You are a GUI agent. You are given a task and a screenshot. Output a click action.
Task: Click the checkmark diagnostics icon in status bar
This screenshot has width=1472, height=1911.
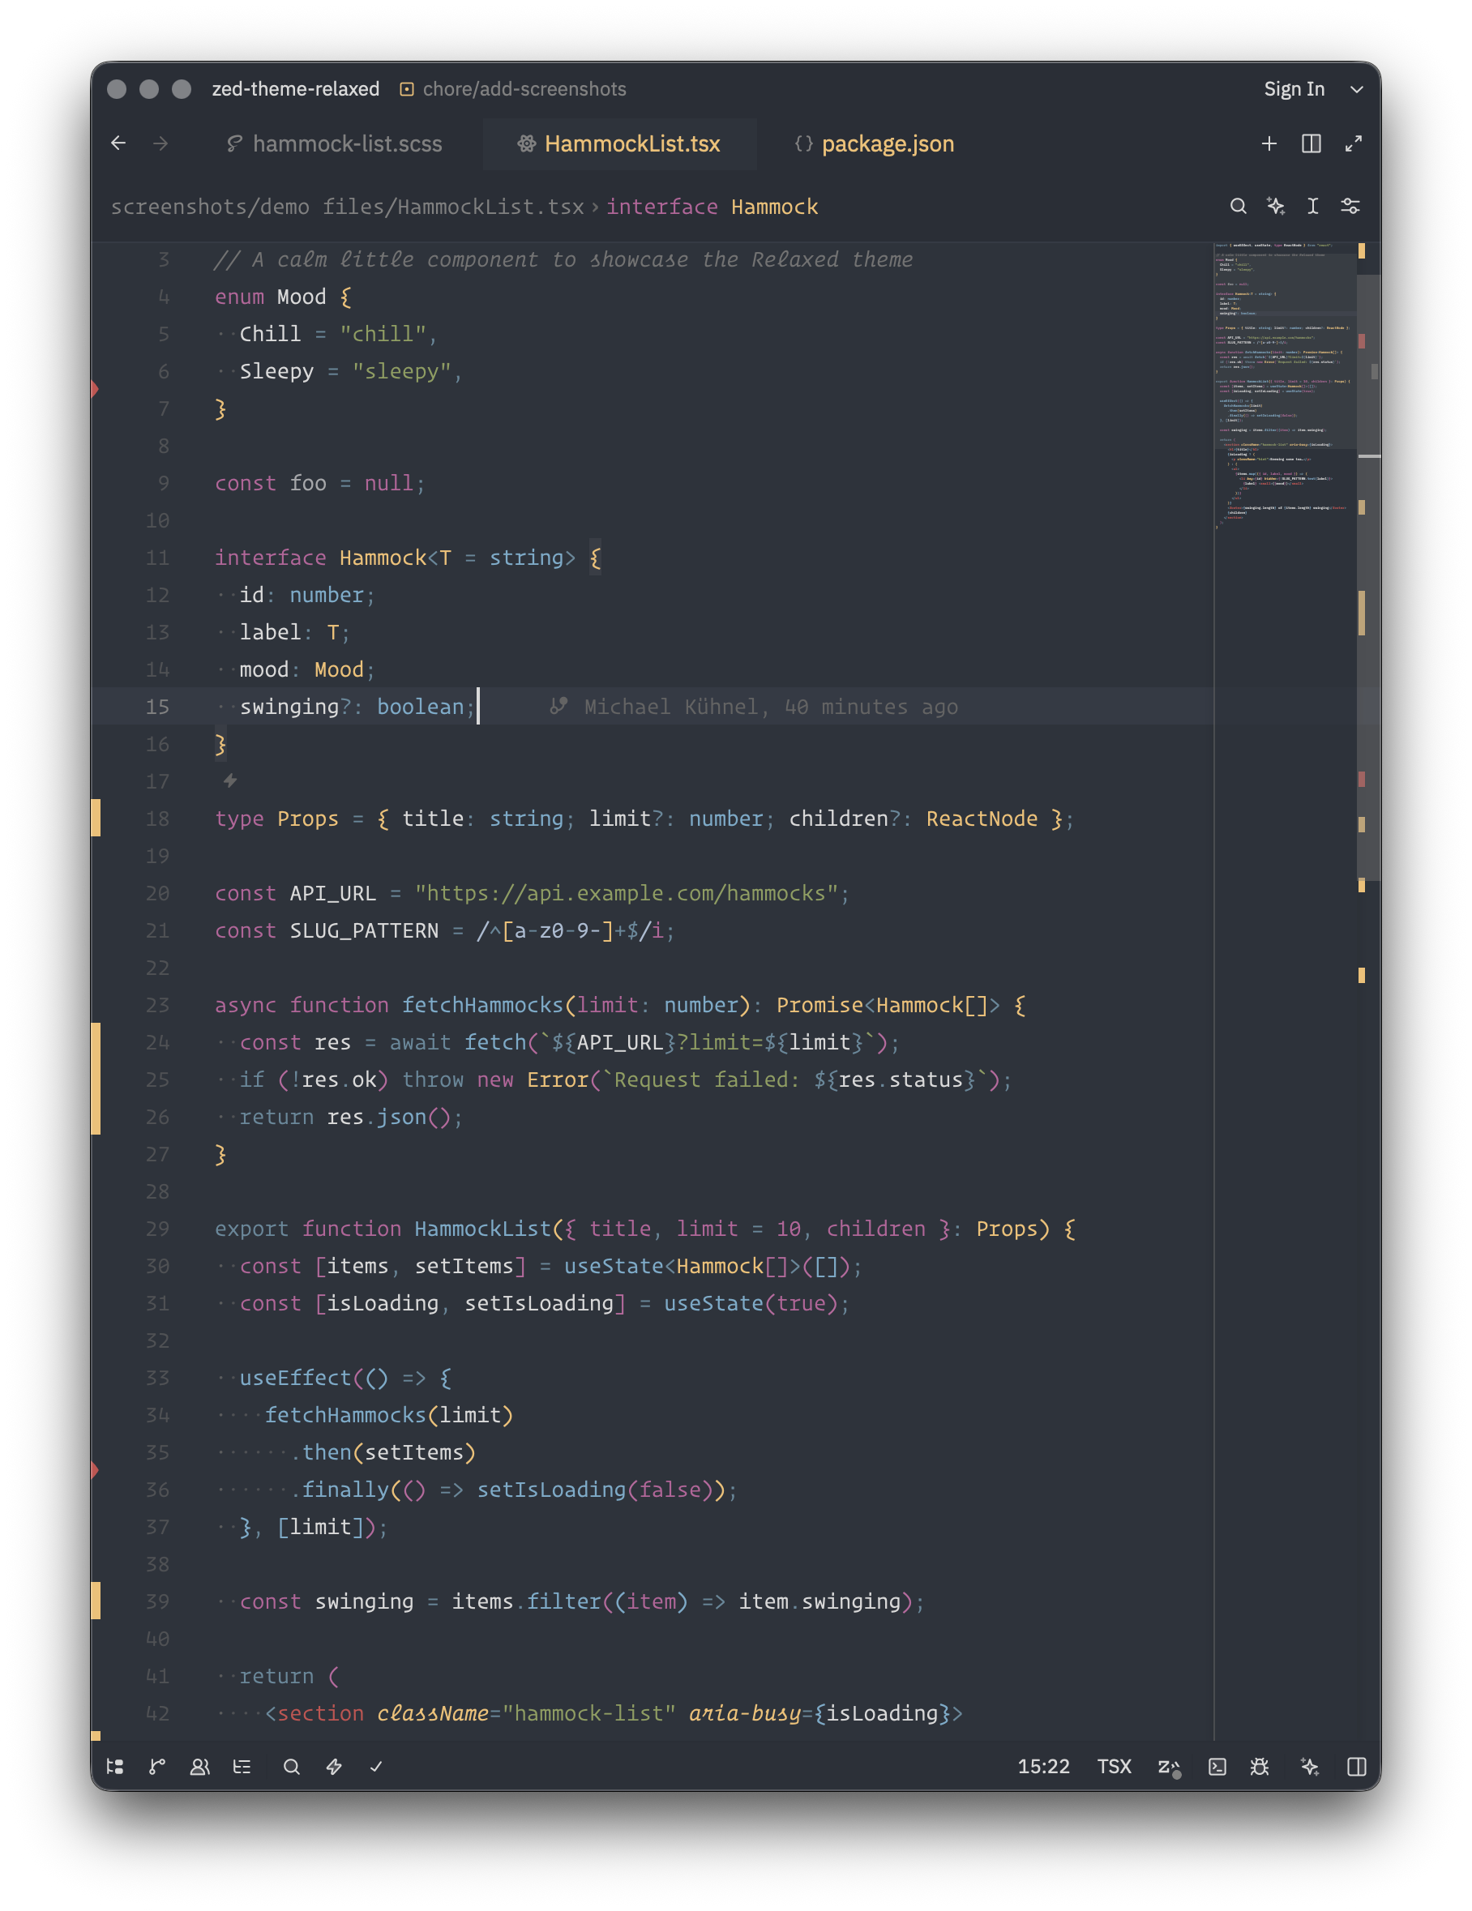point(376,1766)
